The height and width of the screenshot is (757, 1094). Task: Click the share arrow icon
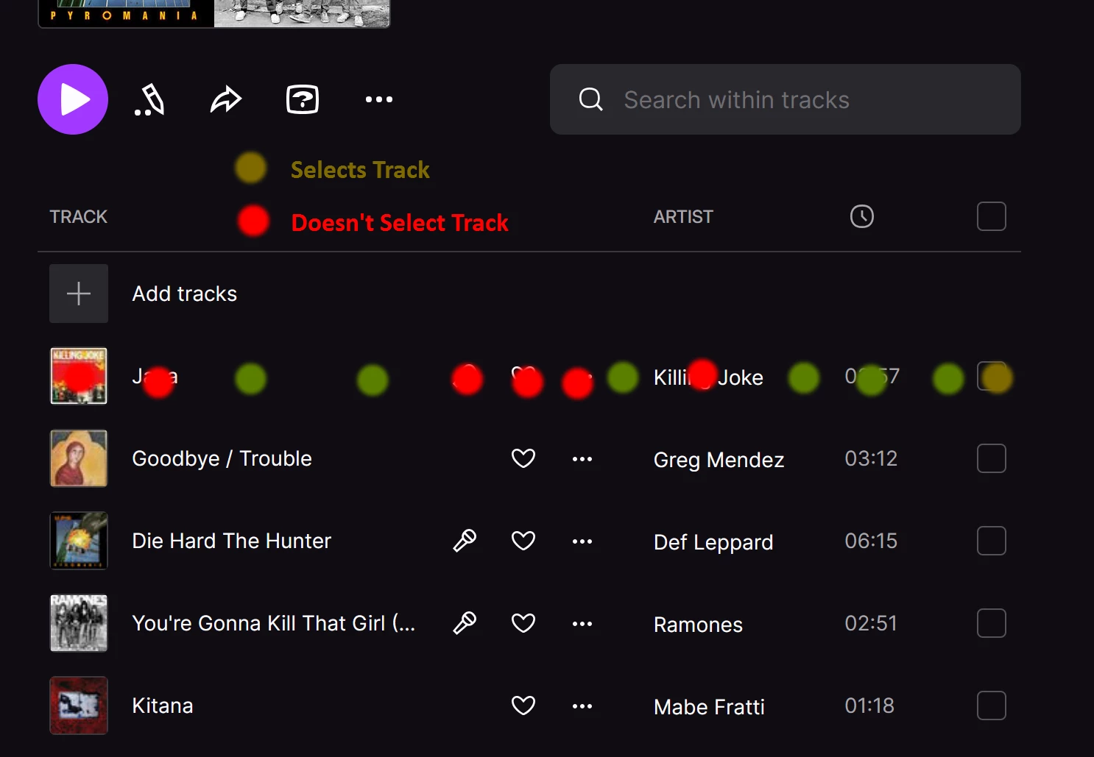click(226, 100)
